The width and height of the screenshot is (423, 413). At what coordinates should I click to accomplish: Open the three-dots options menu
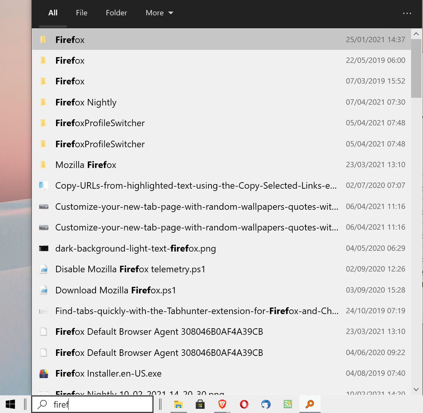[407, 13]
